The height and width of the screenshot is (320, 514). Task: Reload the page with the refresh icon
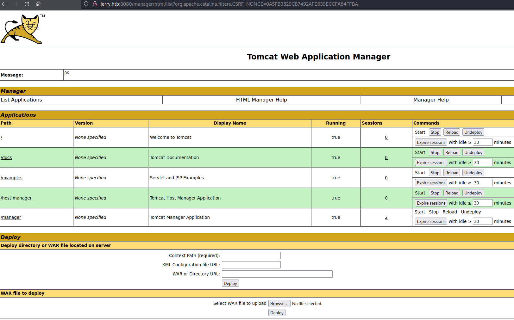point(27,4)
